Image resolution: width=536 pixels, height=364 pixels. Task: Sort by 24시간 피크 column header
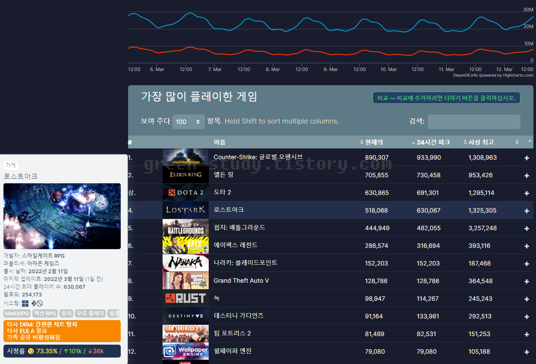(433, 142)
